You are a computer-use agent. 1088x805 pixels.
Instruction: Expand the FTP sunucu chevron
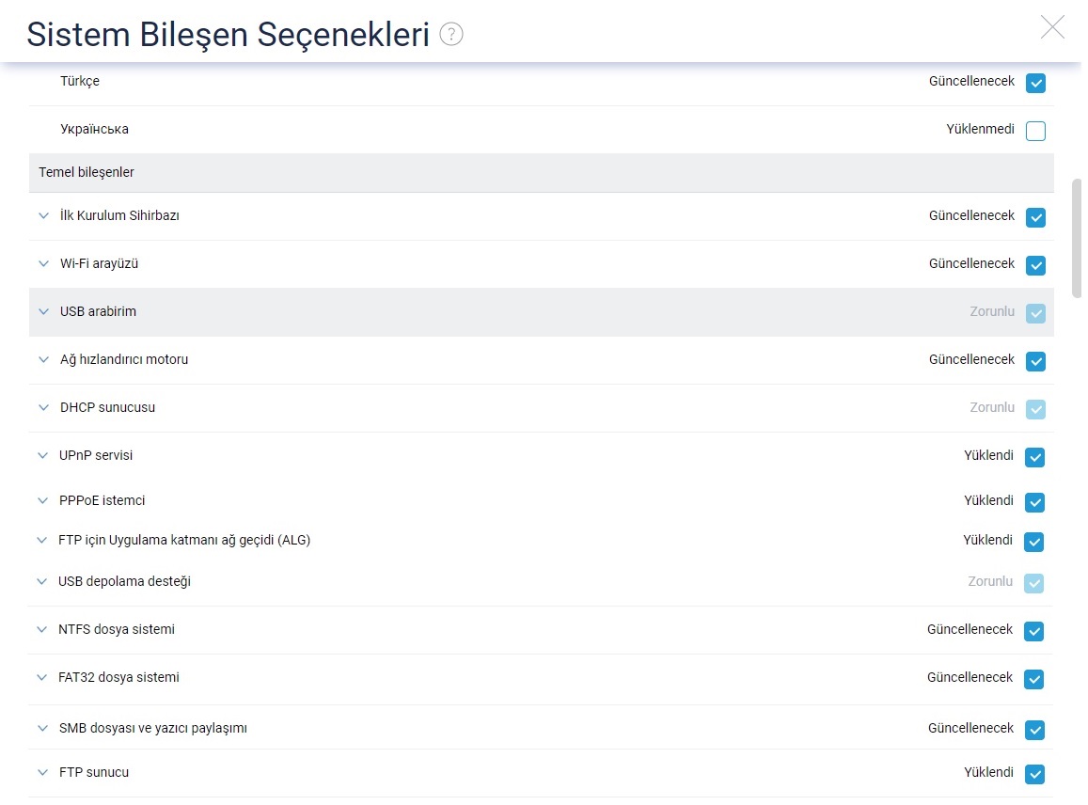[43, 772]
